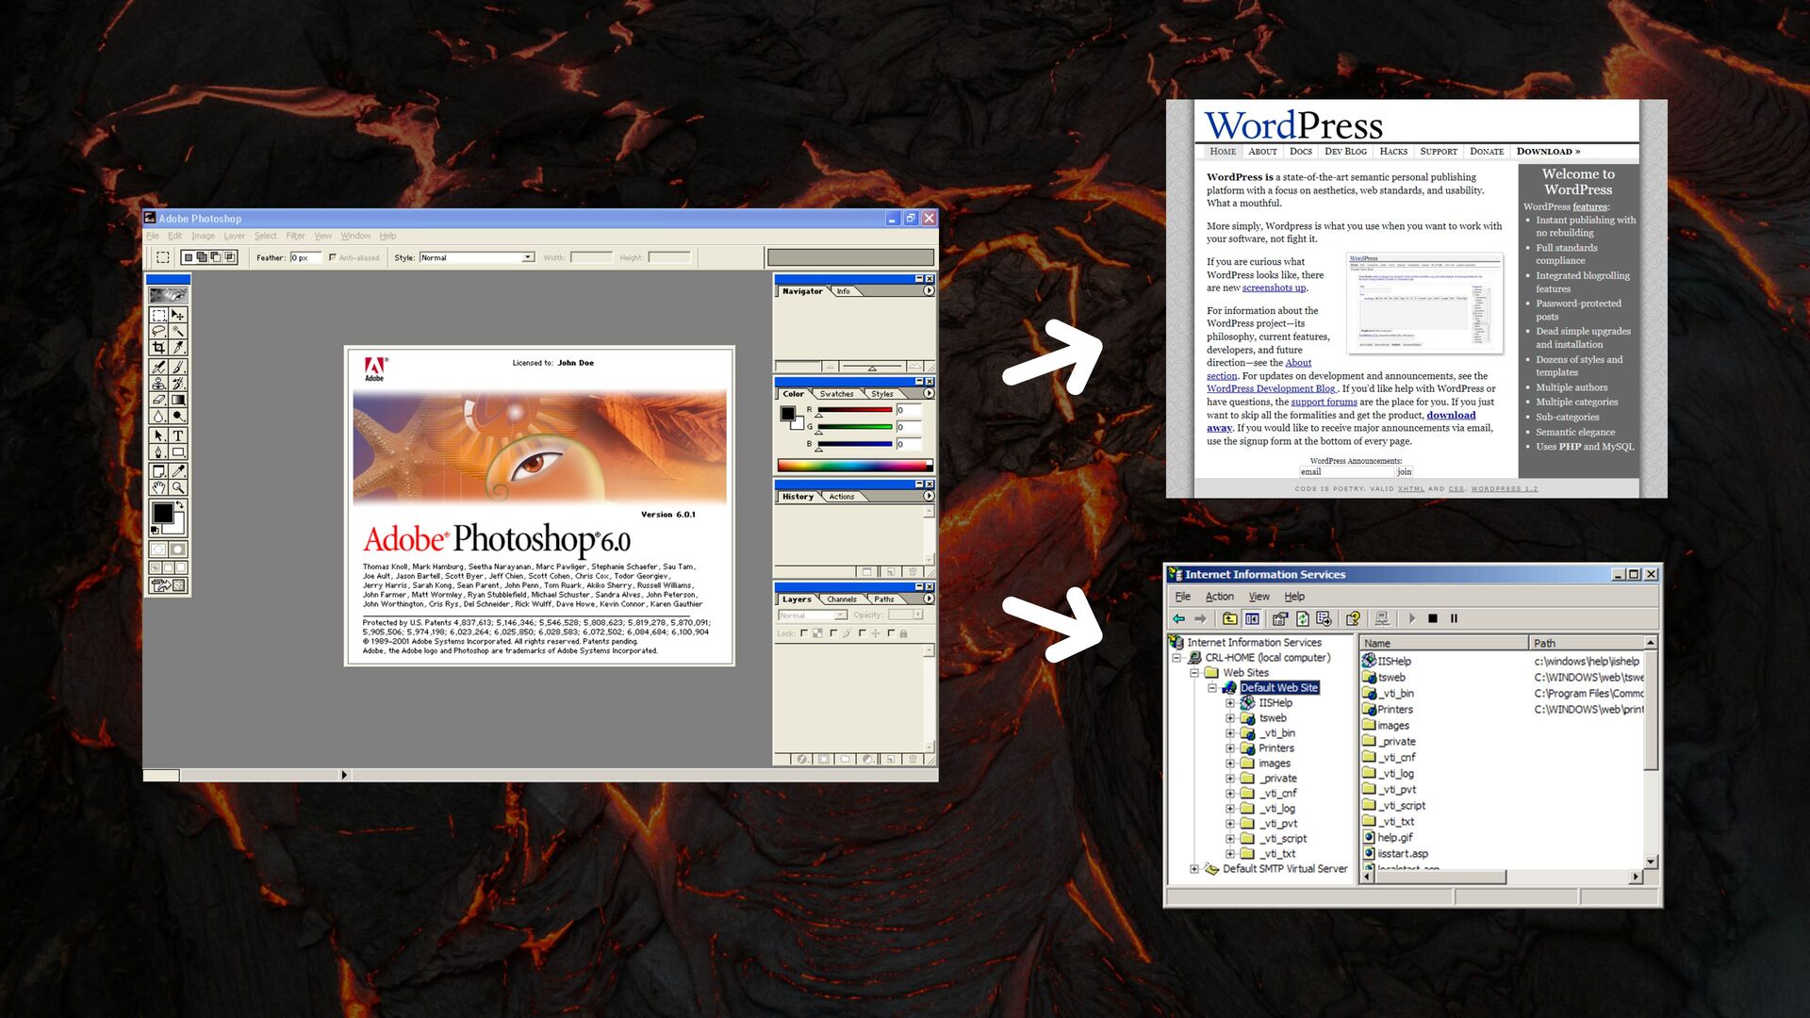Choose the Magic Wand tool

coord(177,331)
